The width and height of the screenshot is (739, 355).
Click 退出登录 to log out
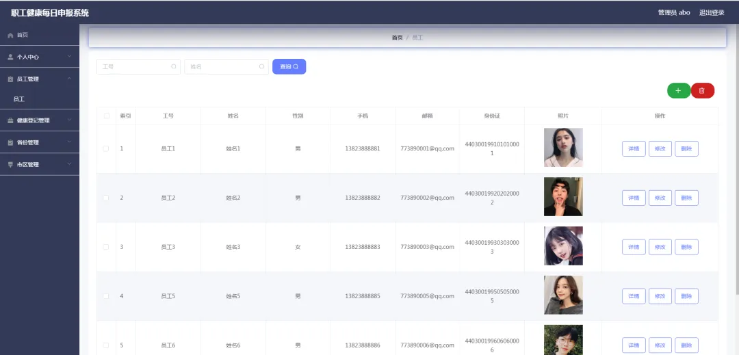[x=711, y=13]
